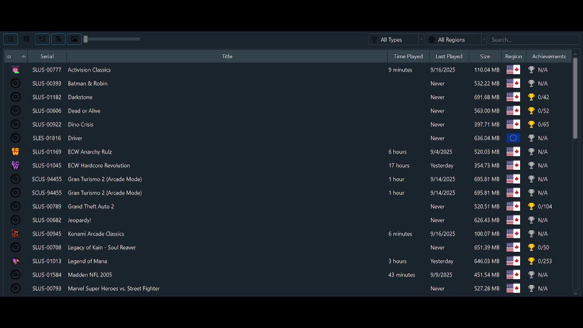Click the gold trophy for Dead or Alive
Viewport: 583px width, 328px height.
(x=531, y=111)
